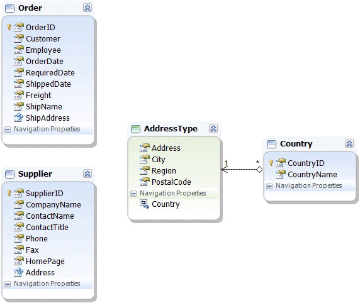This screenshot has height=303, width=360.
Task: Collapse Navigation Properties in AddressType entity
Action: click(x=133, y=194)
